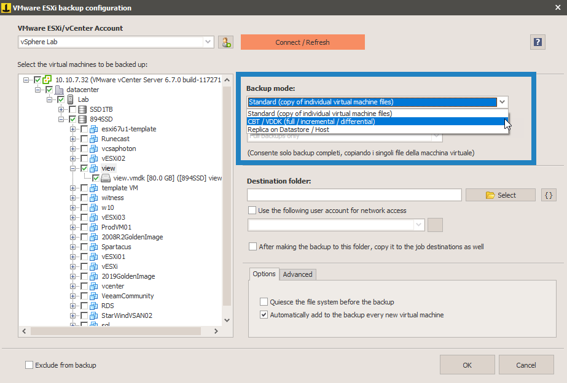Toggle the Backup mode dropdown arrow
Screen dimensions: 567x383
502,102
